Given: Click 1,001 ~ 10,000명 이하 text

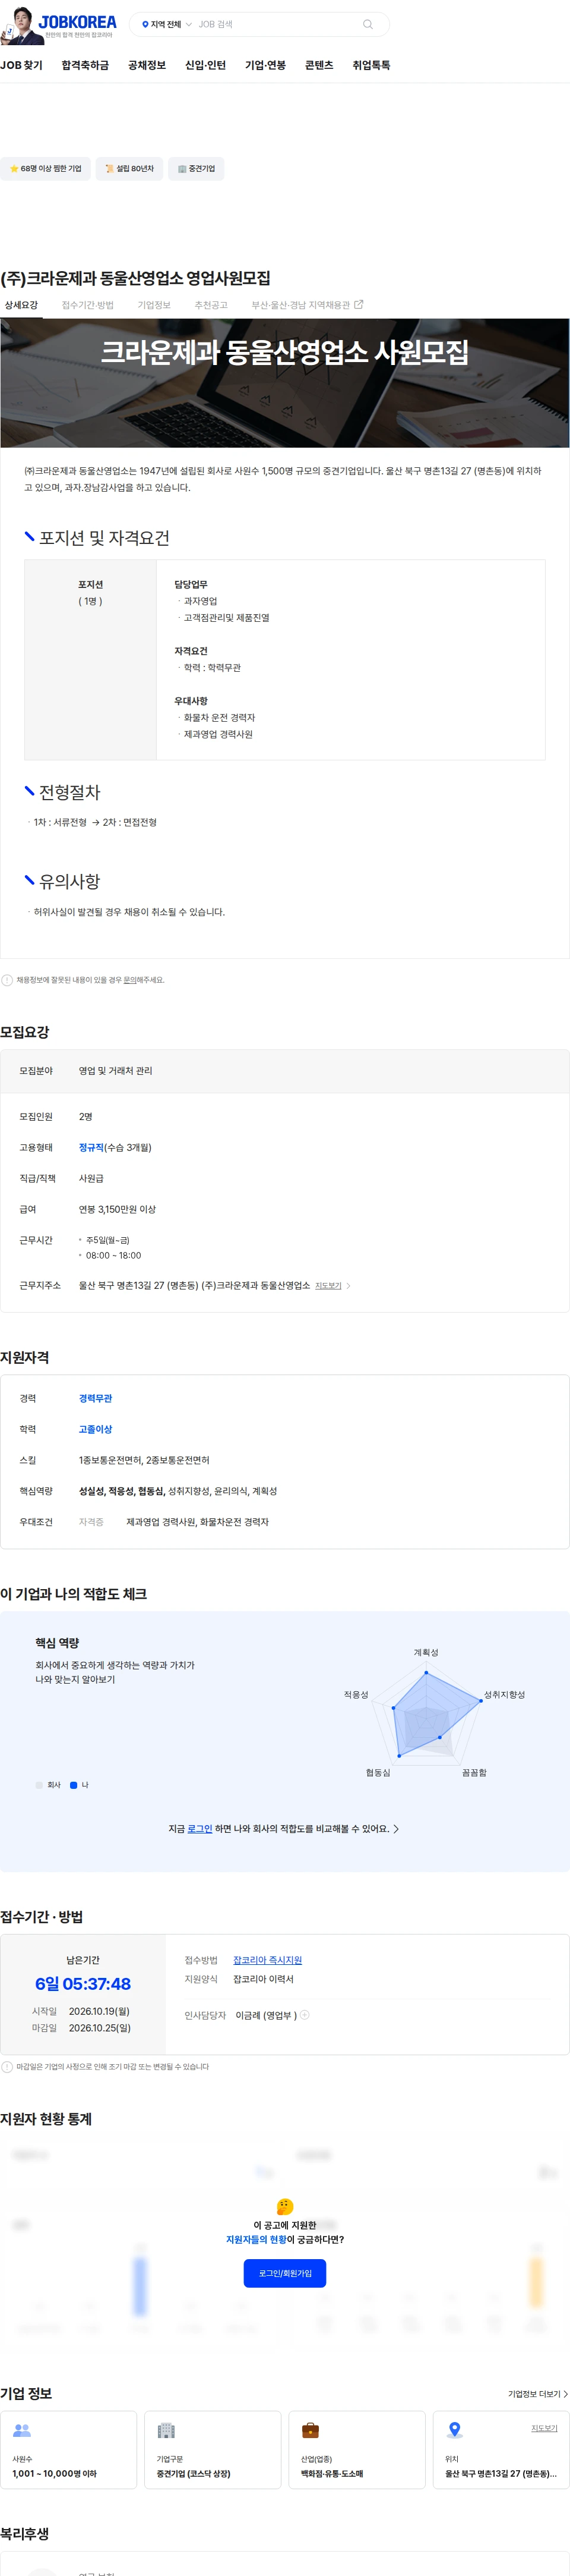Looking at the screenshot, I should pos(55,2473).
